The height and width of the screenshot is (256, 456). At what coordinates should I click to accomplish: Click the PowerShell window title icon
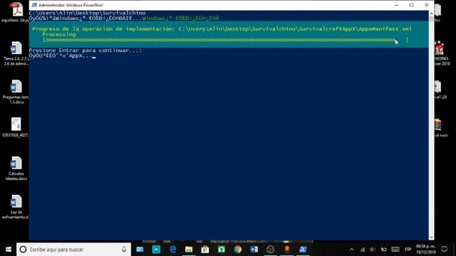34,5
